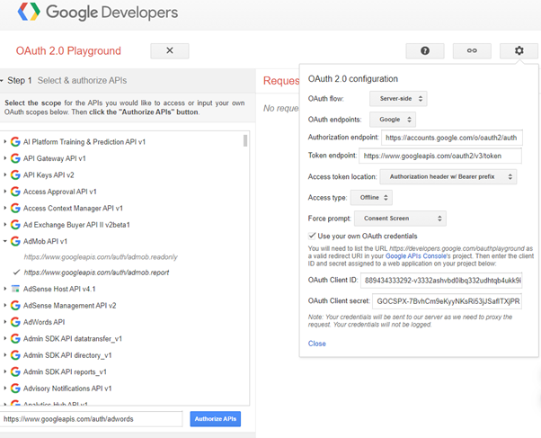Click the link chain icon button
The image size is (541, 438).
coord(472,50)
